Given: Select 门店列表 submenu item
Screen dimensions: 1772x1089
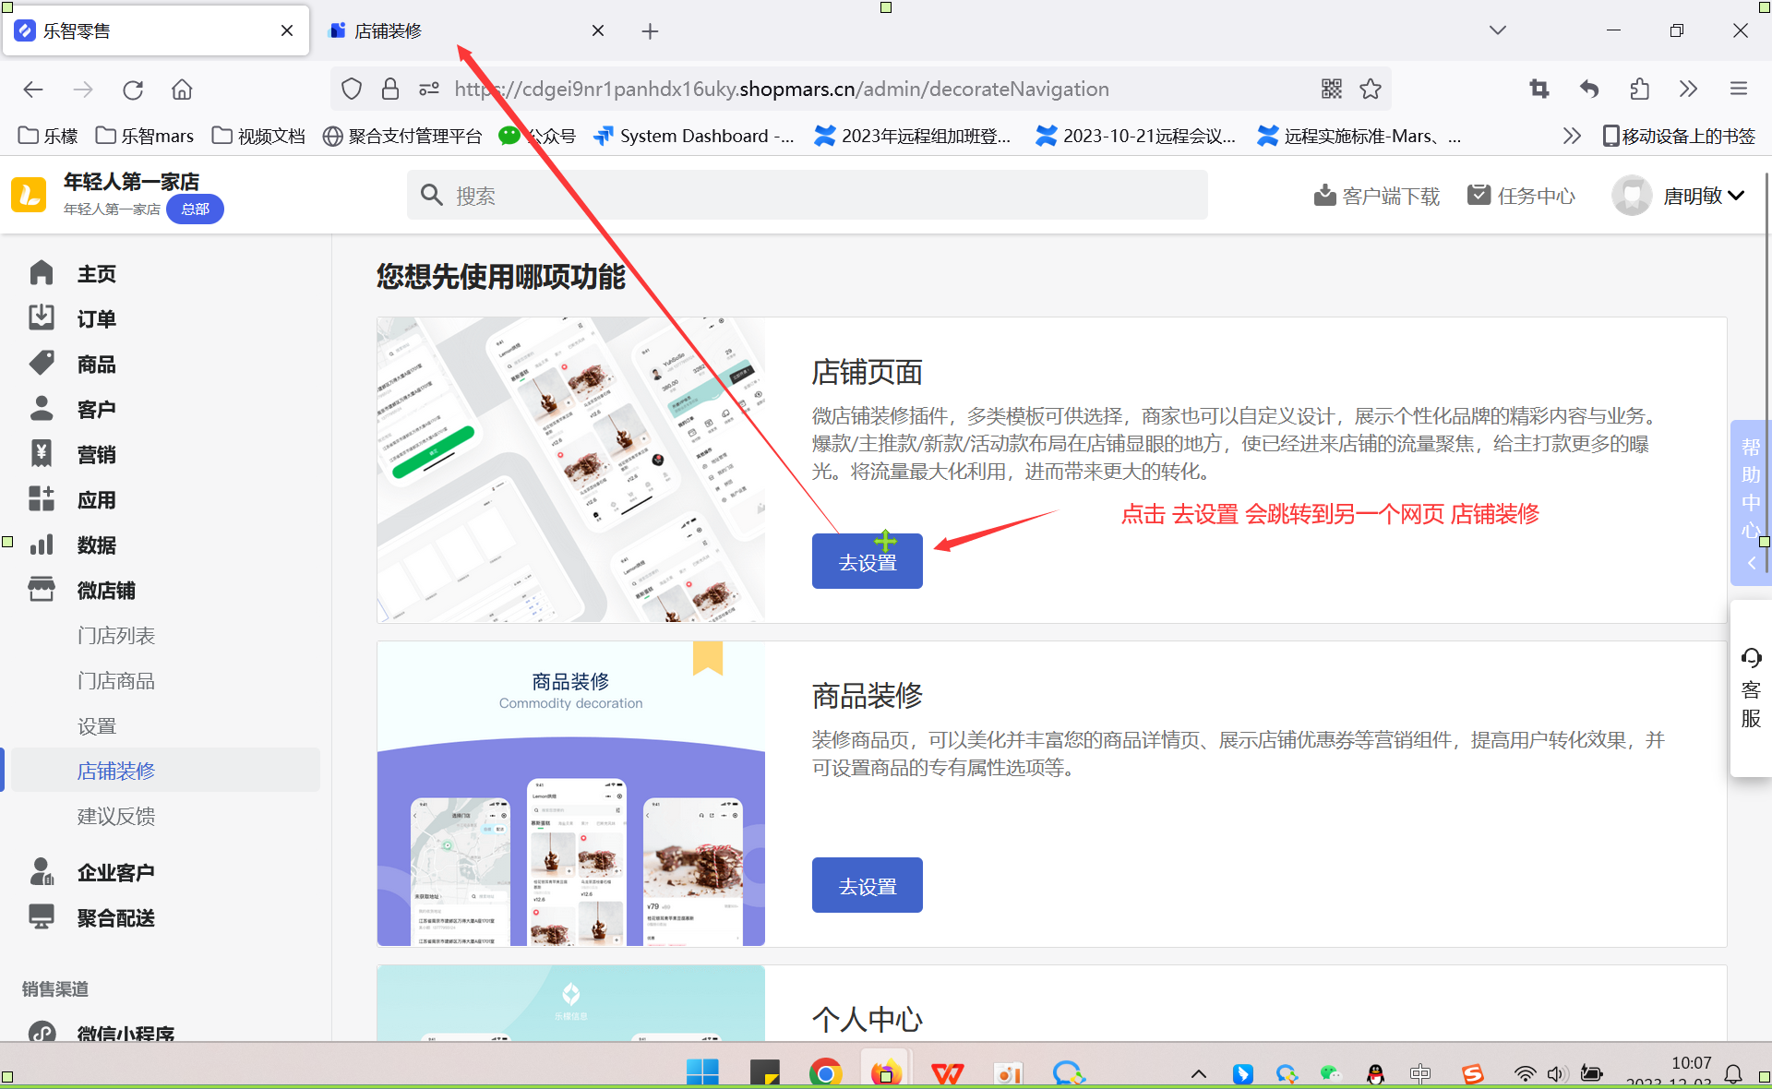Looking at the screenshot, I should pos(116,636).
